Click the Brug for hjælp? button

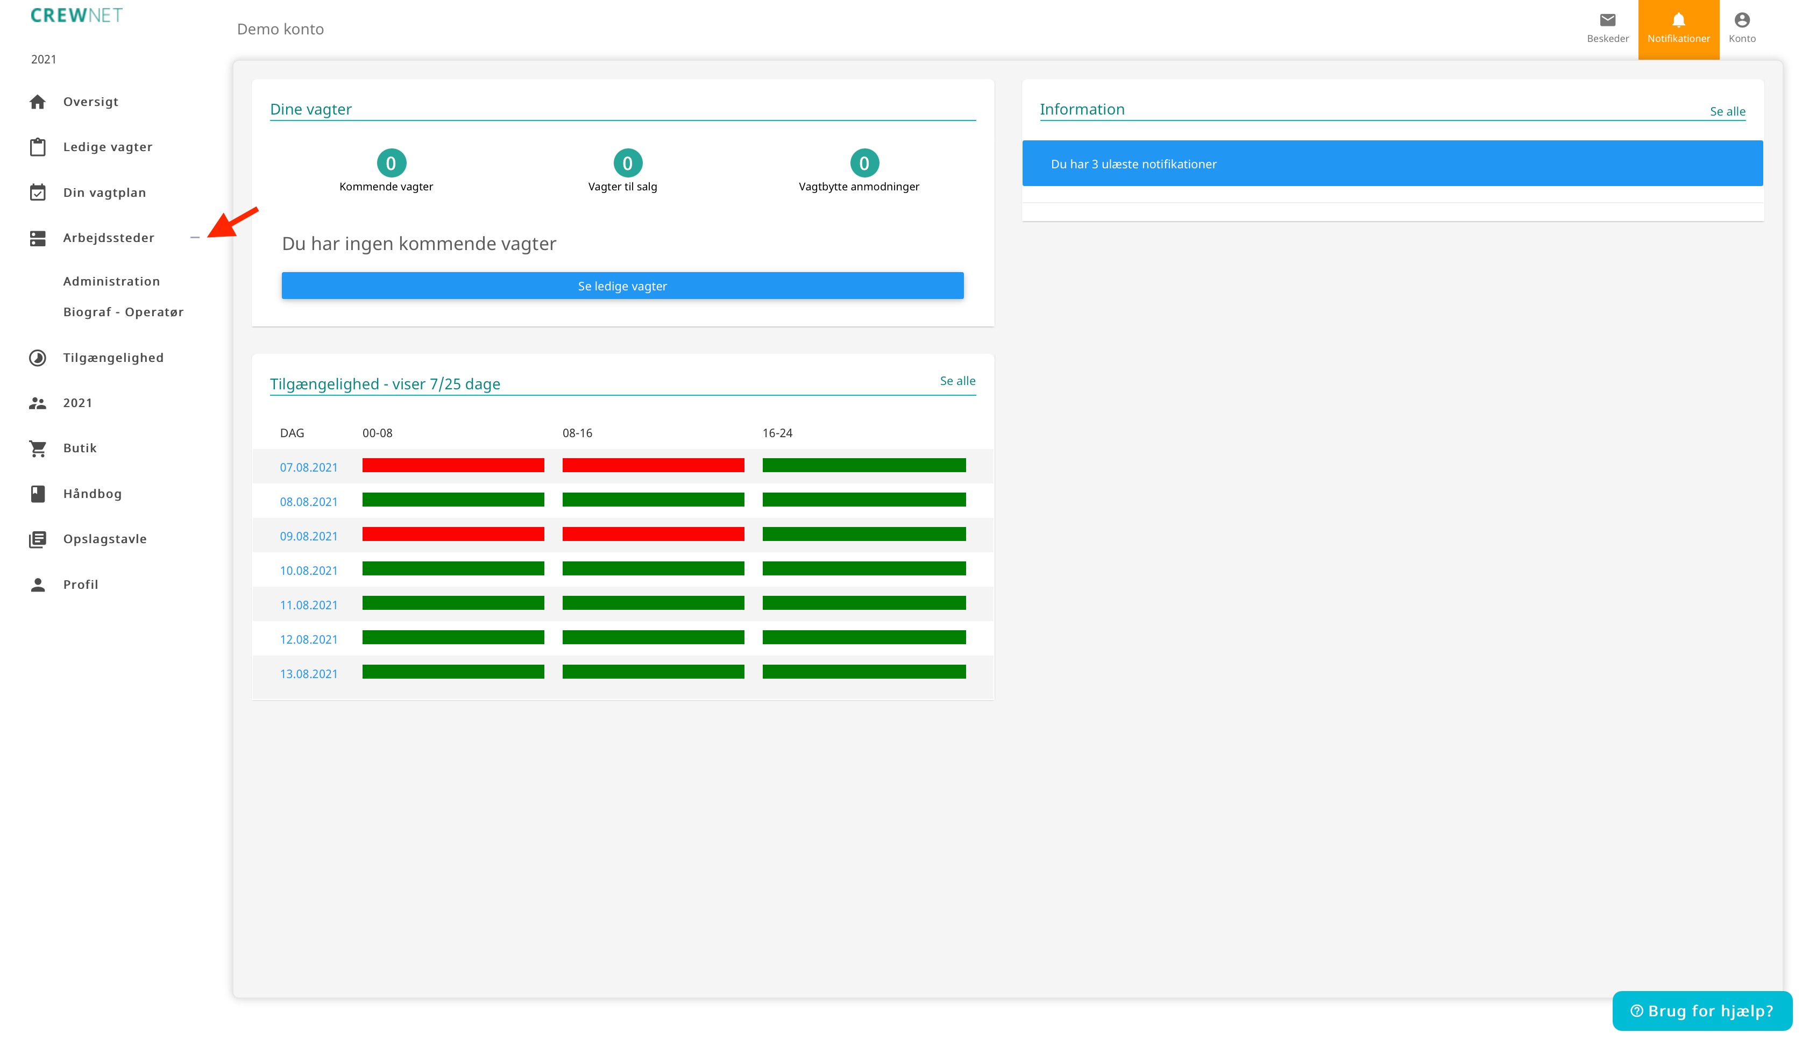pyautogui.click(x=1701, y=1011)
